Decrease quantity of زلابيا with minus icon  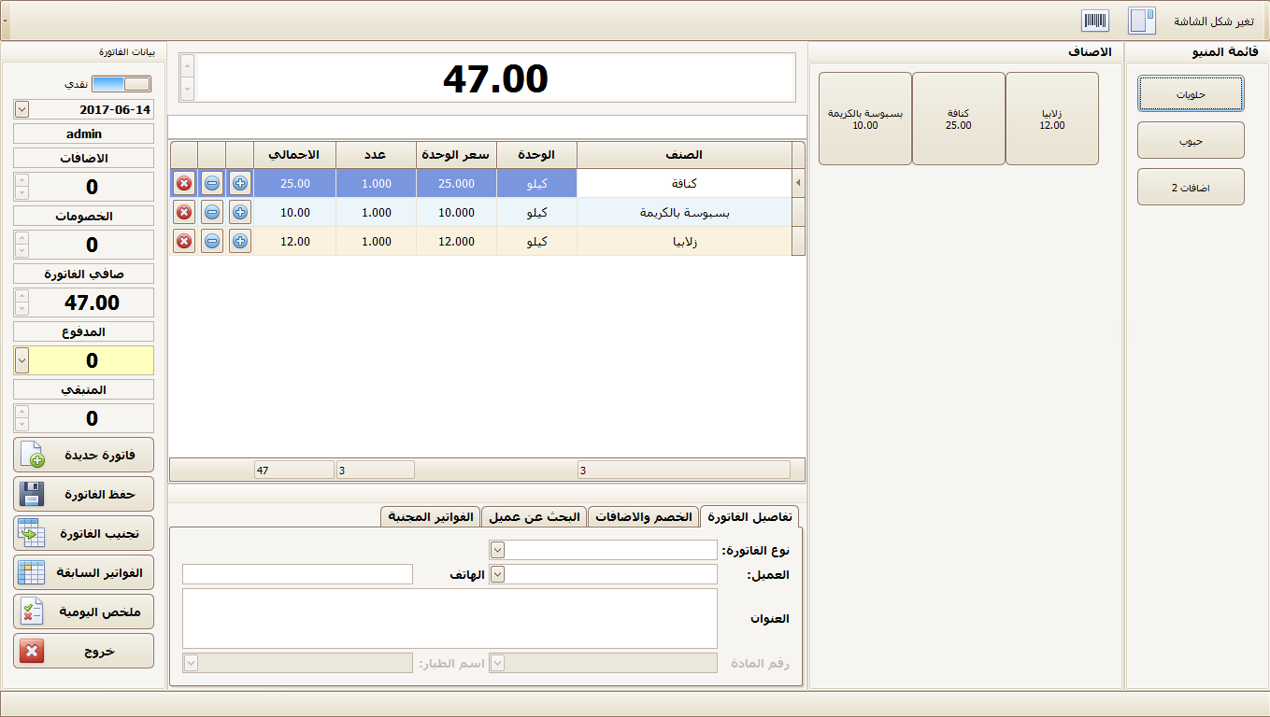coord(212,241)
